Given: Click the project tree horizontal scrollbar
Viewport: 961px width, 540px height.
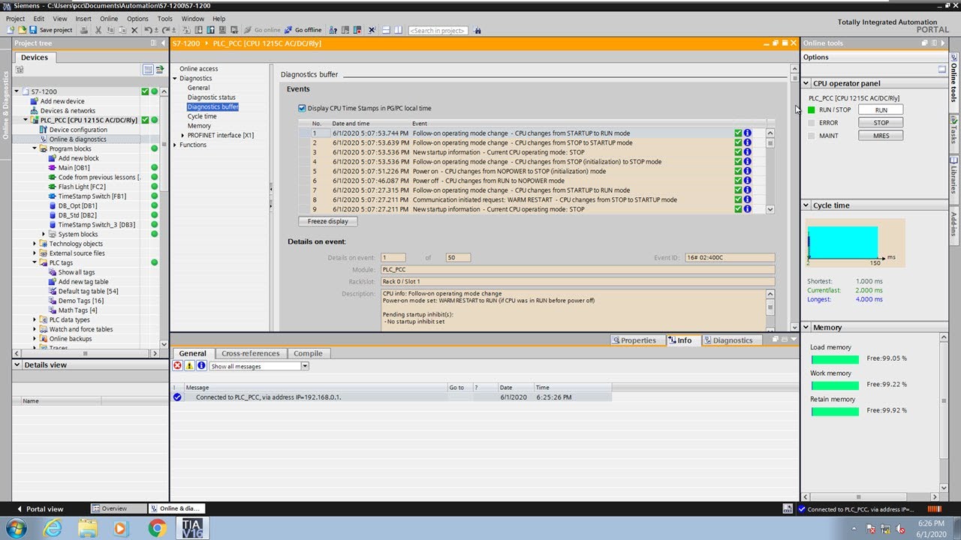Looking at the screenshot, I should (85, 353).
